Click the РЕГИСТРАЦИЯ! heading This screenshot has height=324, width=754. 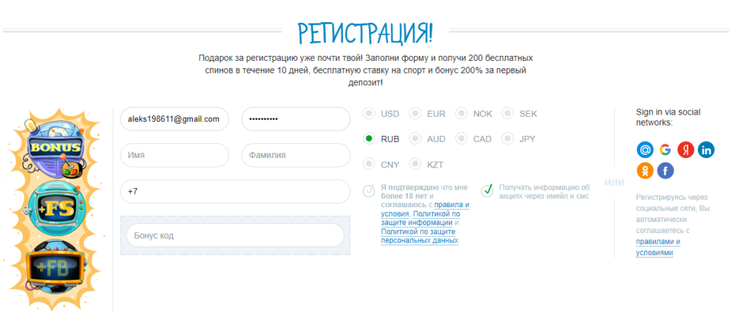pos(365,32)
